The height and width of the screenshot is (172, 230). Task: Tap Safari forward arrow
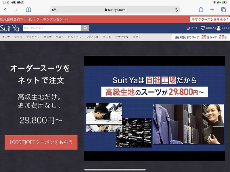pyautogui.click(x=16, y=10)
